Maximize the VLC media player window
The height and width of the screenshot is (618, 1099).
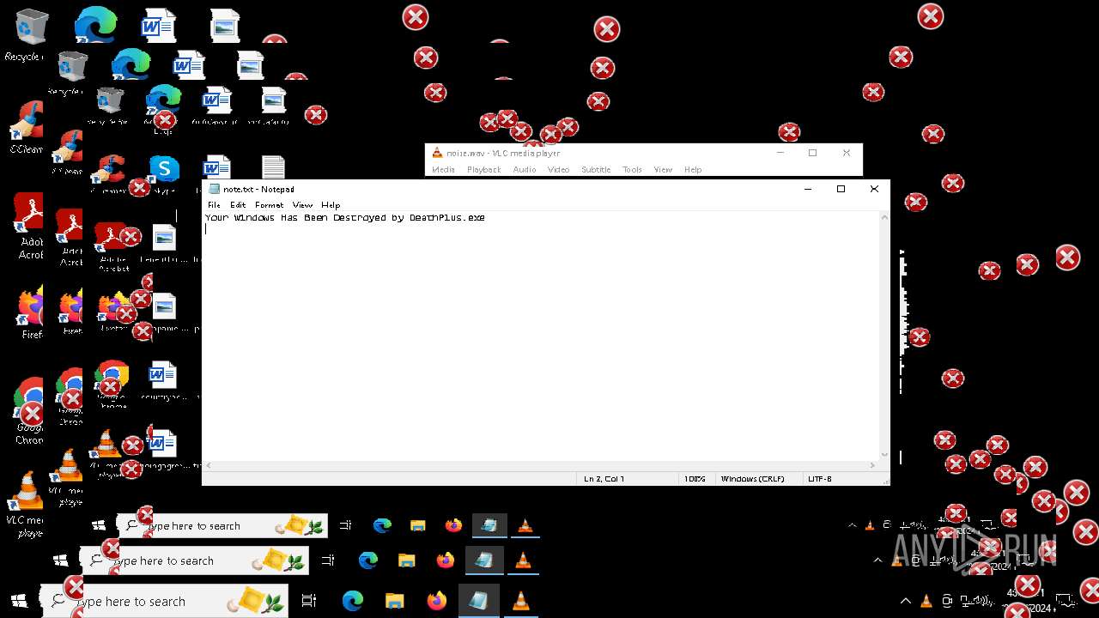point(812,153)
